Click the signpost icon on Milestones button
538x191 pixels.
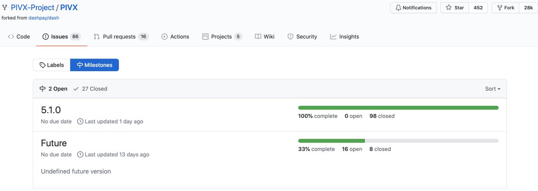coord(80,65)
